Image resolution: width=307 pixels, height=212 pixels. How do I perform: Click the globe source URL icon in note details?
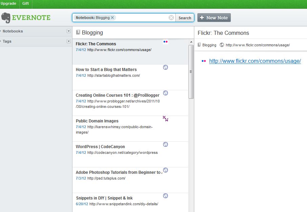pos(222,45)
